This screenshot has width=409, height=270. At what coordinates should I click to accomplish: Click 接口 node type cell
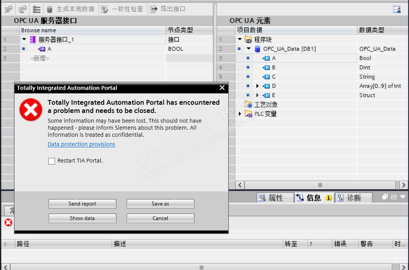coord(189,40)
